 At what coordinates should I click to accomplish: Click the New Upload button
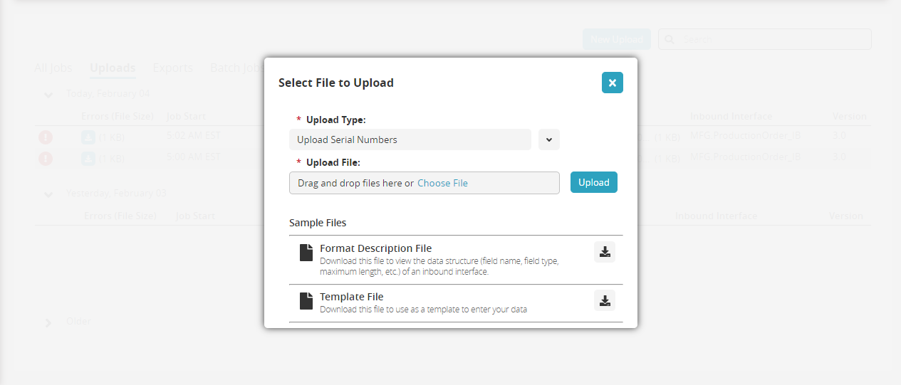(x=616, y=39)
